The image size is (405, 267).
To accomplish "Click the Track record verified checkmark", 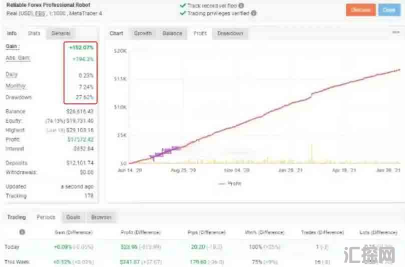I will [183, 6].
